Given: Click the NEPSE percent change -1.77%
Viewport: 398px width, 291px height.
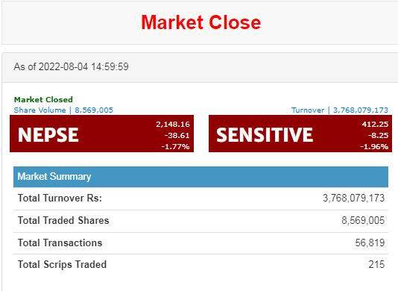Looking at the screenshot, I should pyautogui.click(x=175, y=147).
